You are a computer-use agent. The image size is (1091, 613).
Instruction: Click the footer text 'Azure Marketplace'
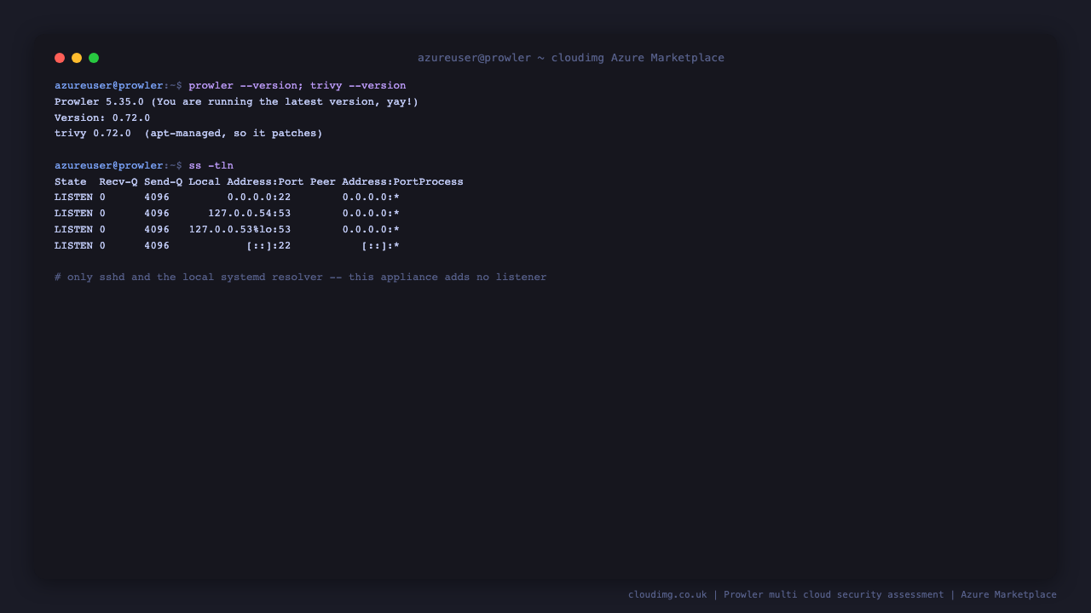(x=1008, y=595)
